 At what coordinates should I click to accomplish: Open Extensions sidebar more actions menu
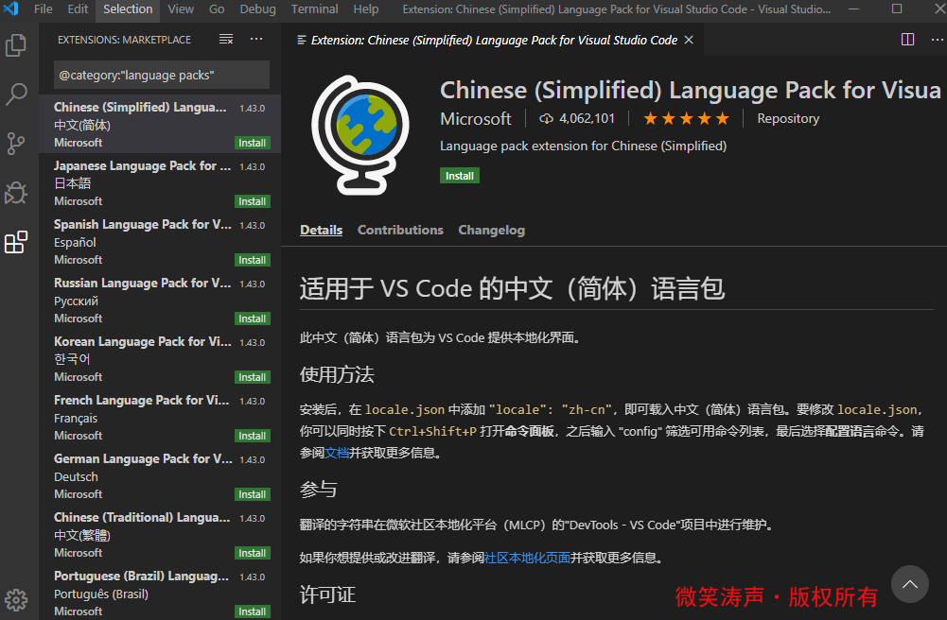256,39
